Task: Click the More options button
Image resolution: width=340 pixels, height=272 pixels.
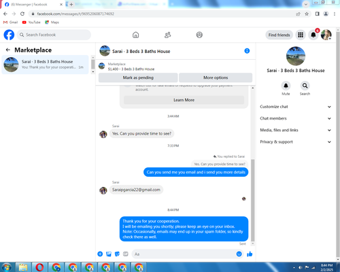Action: (216, 78)
